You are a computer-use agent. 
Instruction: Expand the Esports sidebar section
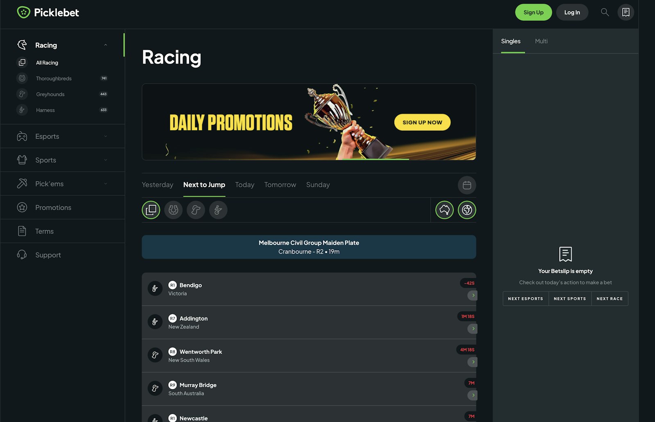point(63,136)
